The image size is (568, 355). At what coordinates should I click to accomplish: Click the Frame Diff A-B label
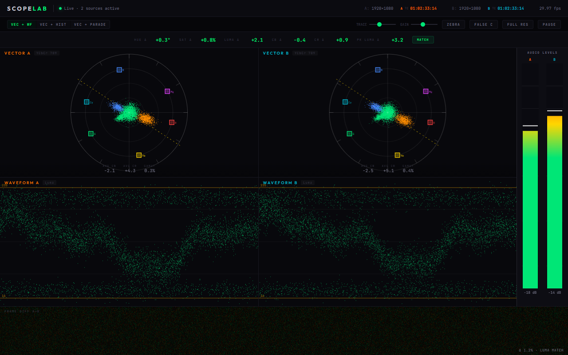[22, 312]
